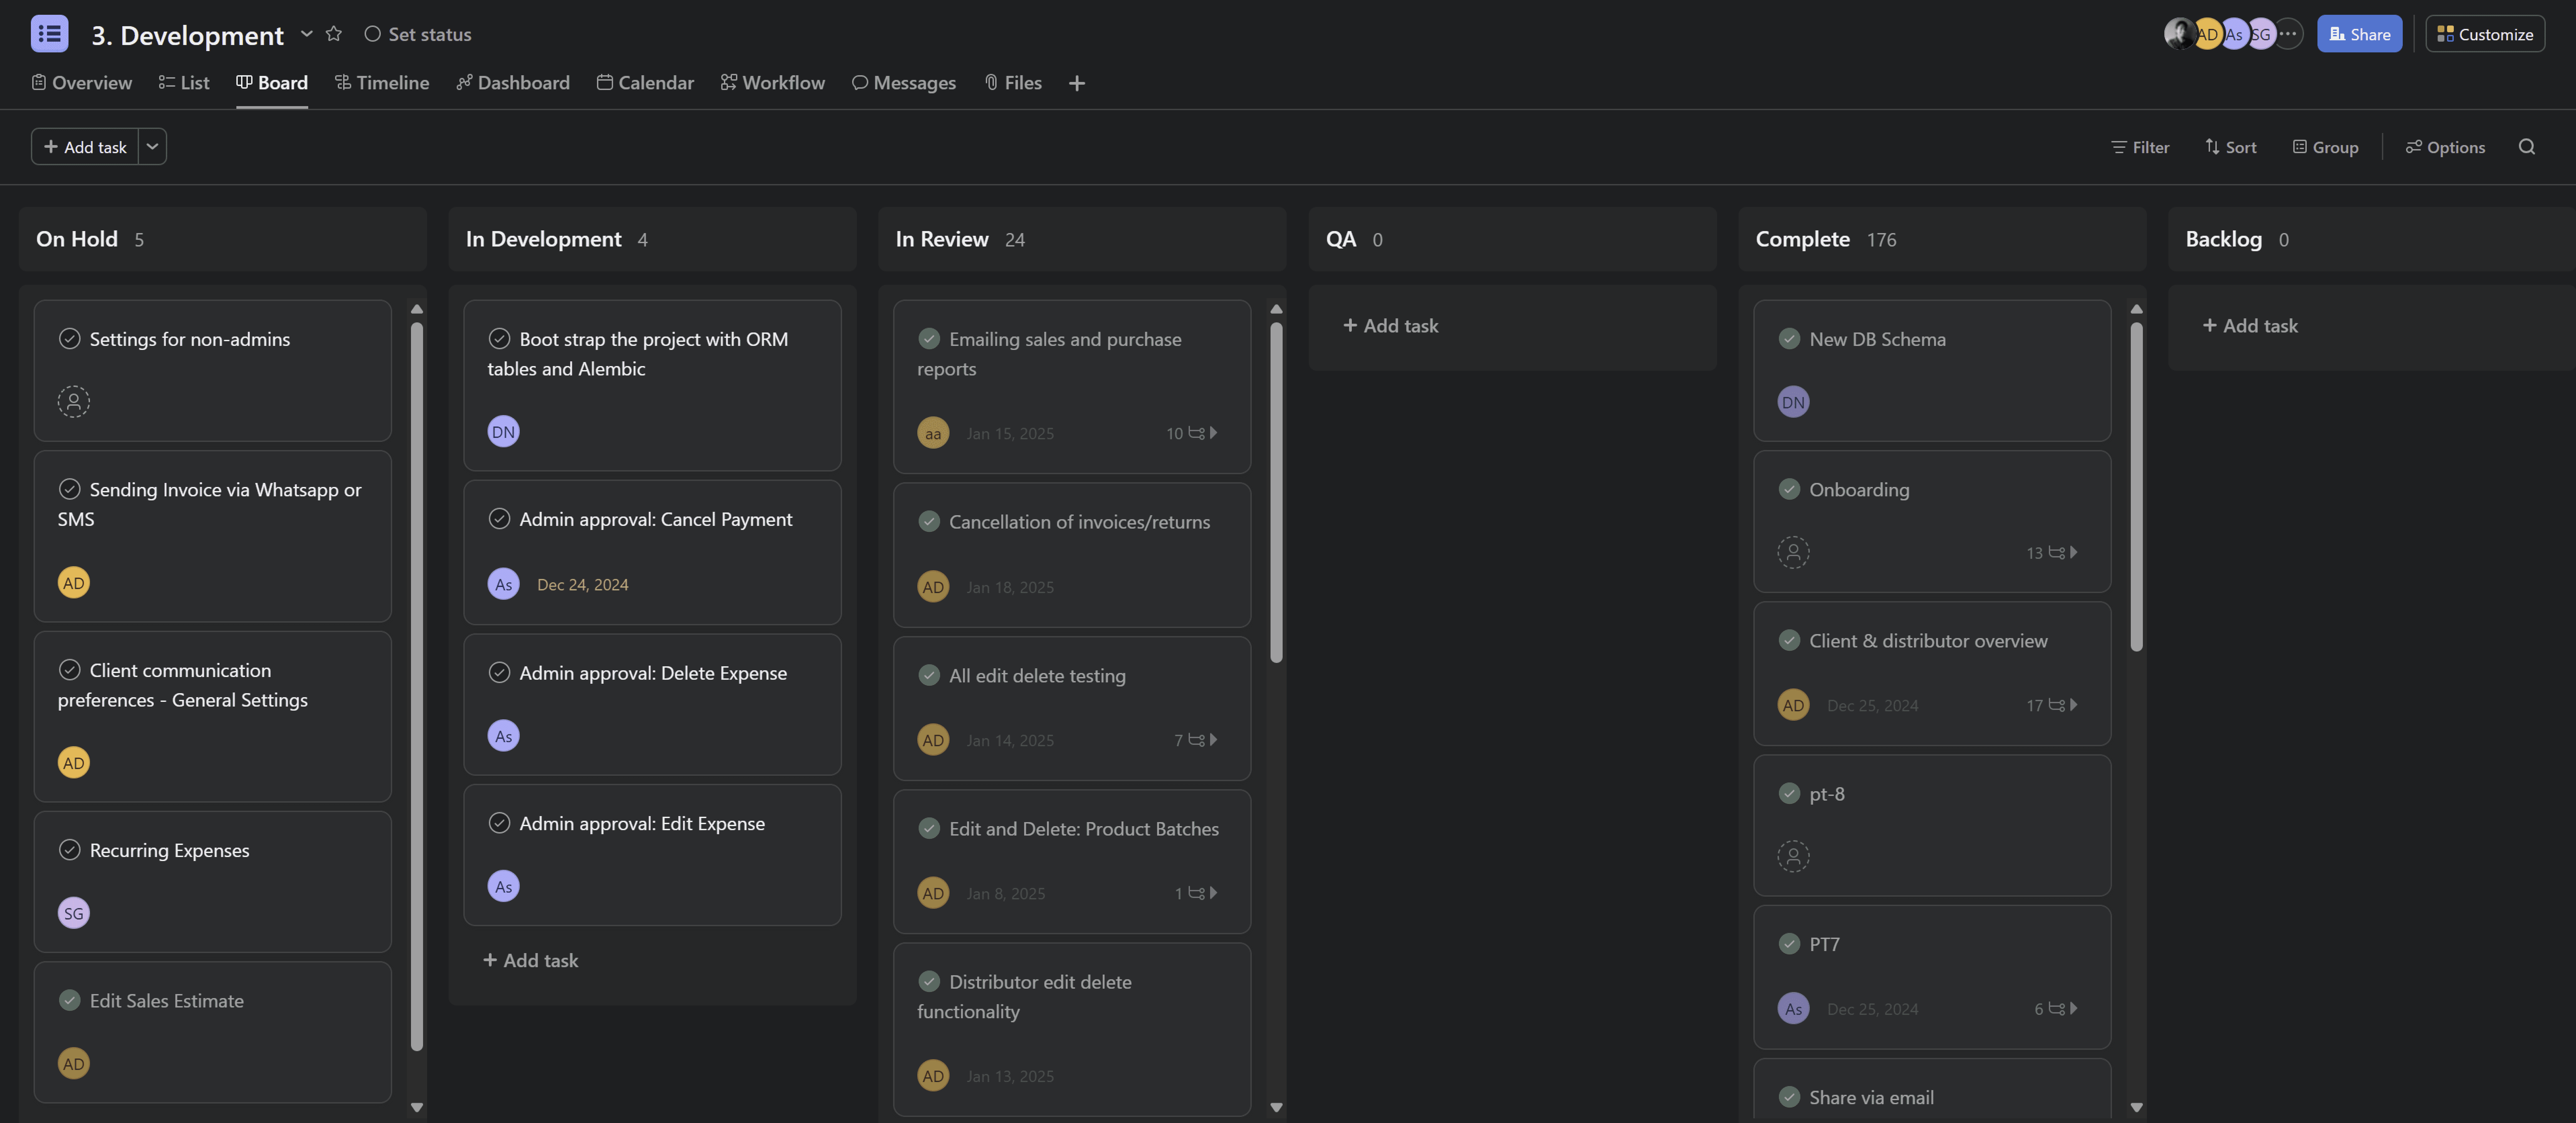Open the search magnifier icon
The width and height of the screenshot is (2576, 1123).
tap(2526, 147)
